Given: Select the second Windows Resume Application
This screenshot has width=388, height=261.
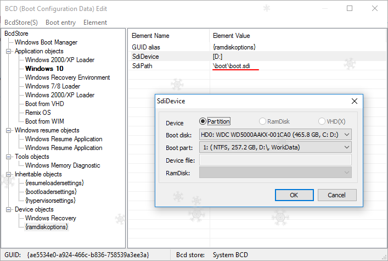Looking at the screenshot, I should tap(64, 148).
